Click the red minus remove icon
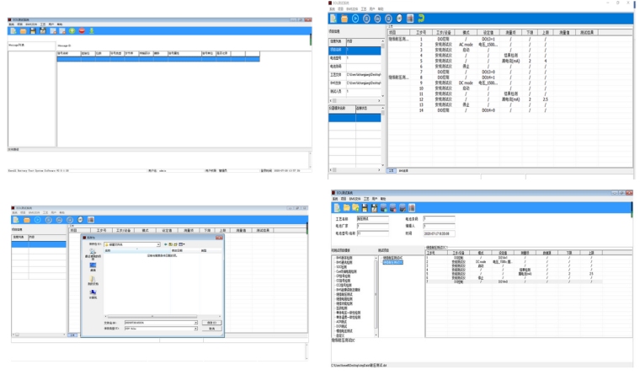Screen dimensions: 640x375 click(82, 31)
